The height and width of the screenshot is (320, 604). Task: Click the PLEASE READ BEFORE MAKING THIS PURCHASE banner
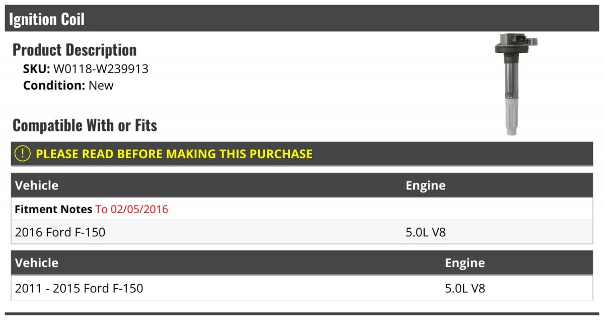pos(302,154)
